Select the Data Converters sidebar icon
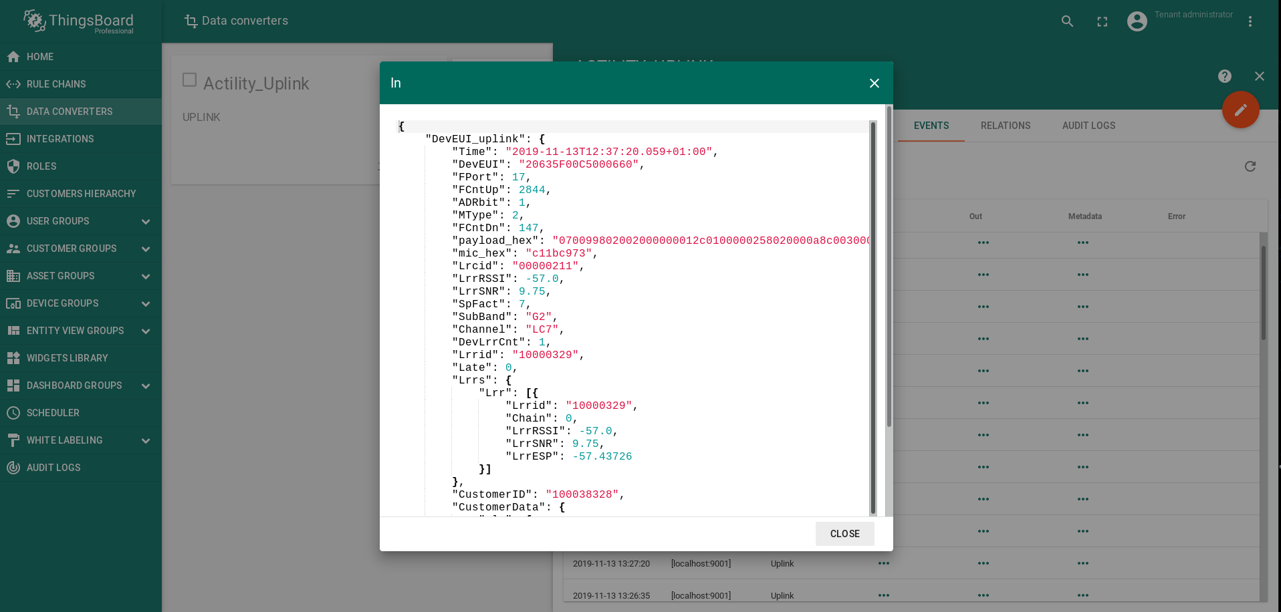 (13, 112)
